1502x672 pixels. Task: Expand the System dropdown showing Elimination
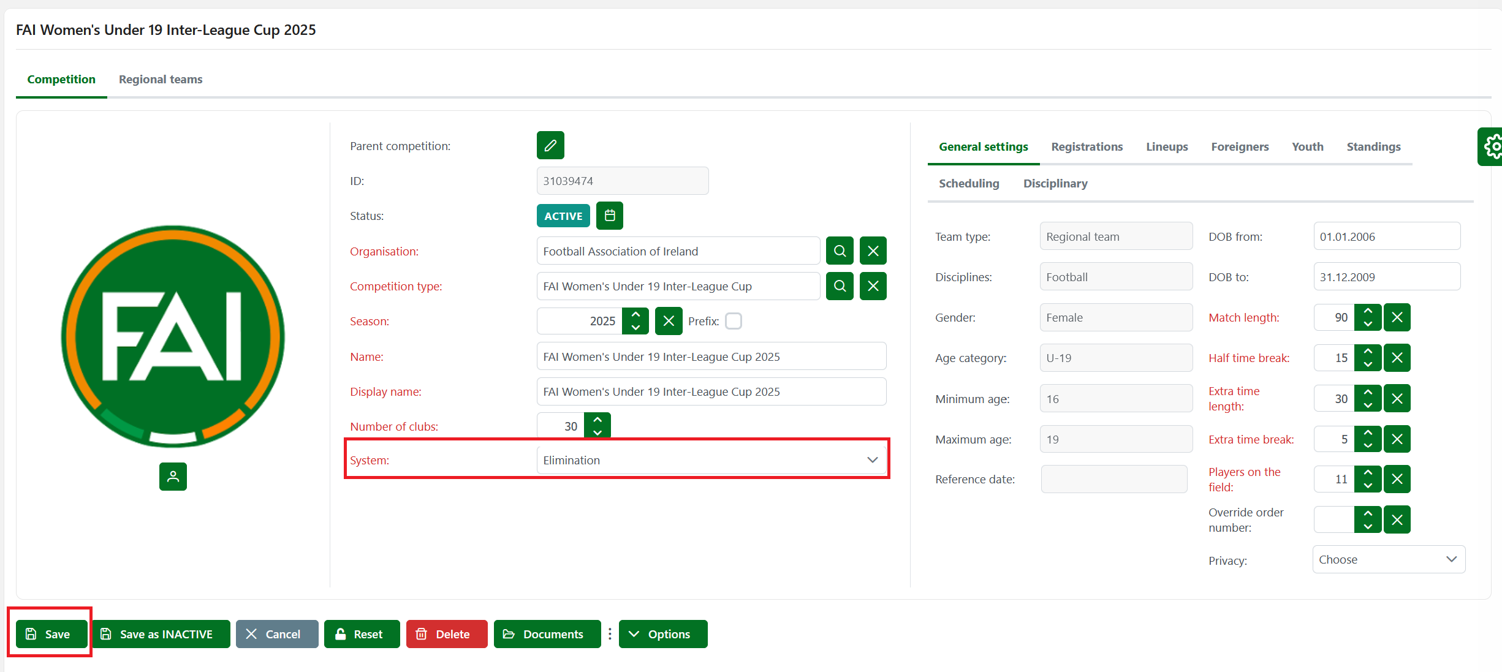pyautogui.click(x=711, y=460)
